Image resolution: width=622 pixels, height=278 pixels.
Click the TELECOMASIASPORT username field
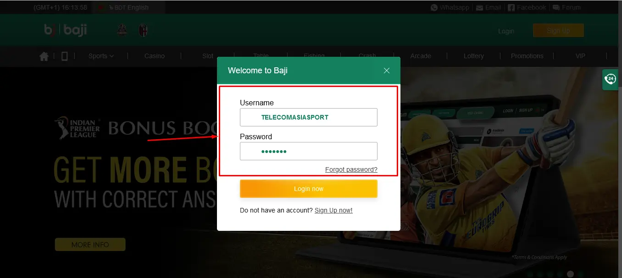308,117
